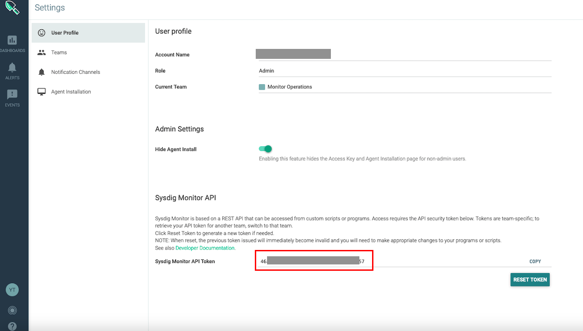
Task: Copy the Sysdig Monitor API Token
Action: coord(535,261)
